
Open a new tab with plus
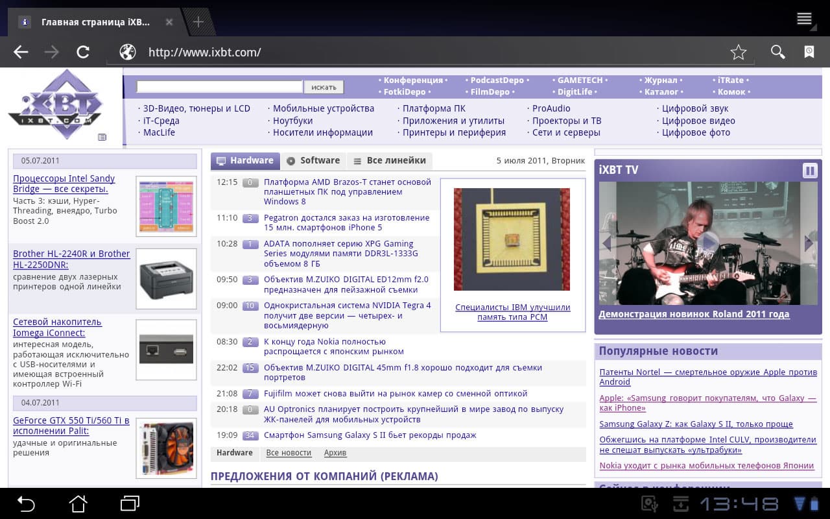[198, 22]
